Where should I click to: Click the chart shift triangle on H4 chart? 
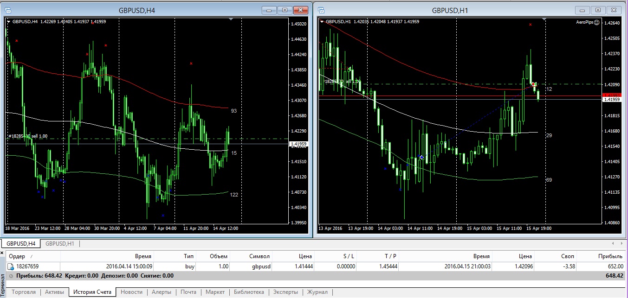231,19
